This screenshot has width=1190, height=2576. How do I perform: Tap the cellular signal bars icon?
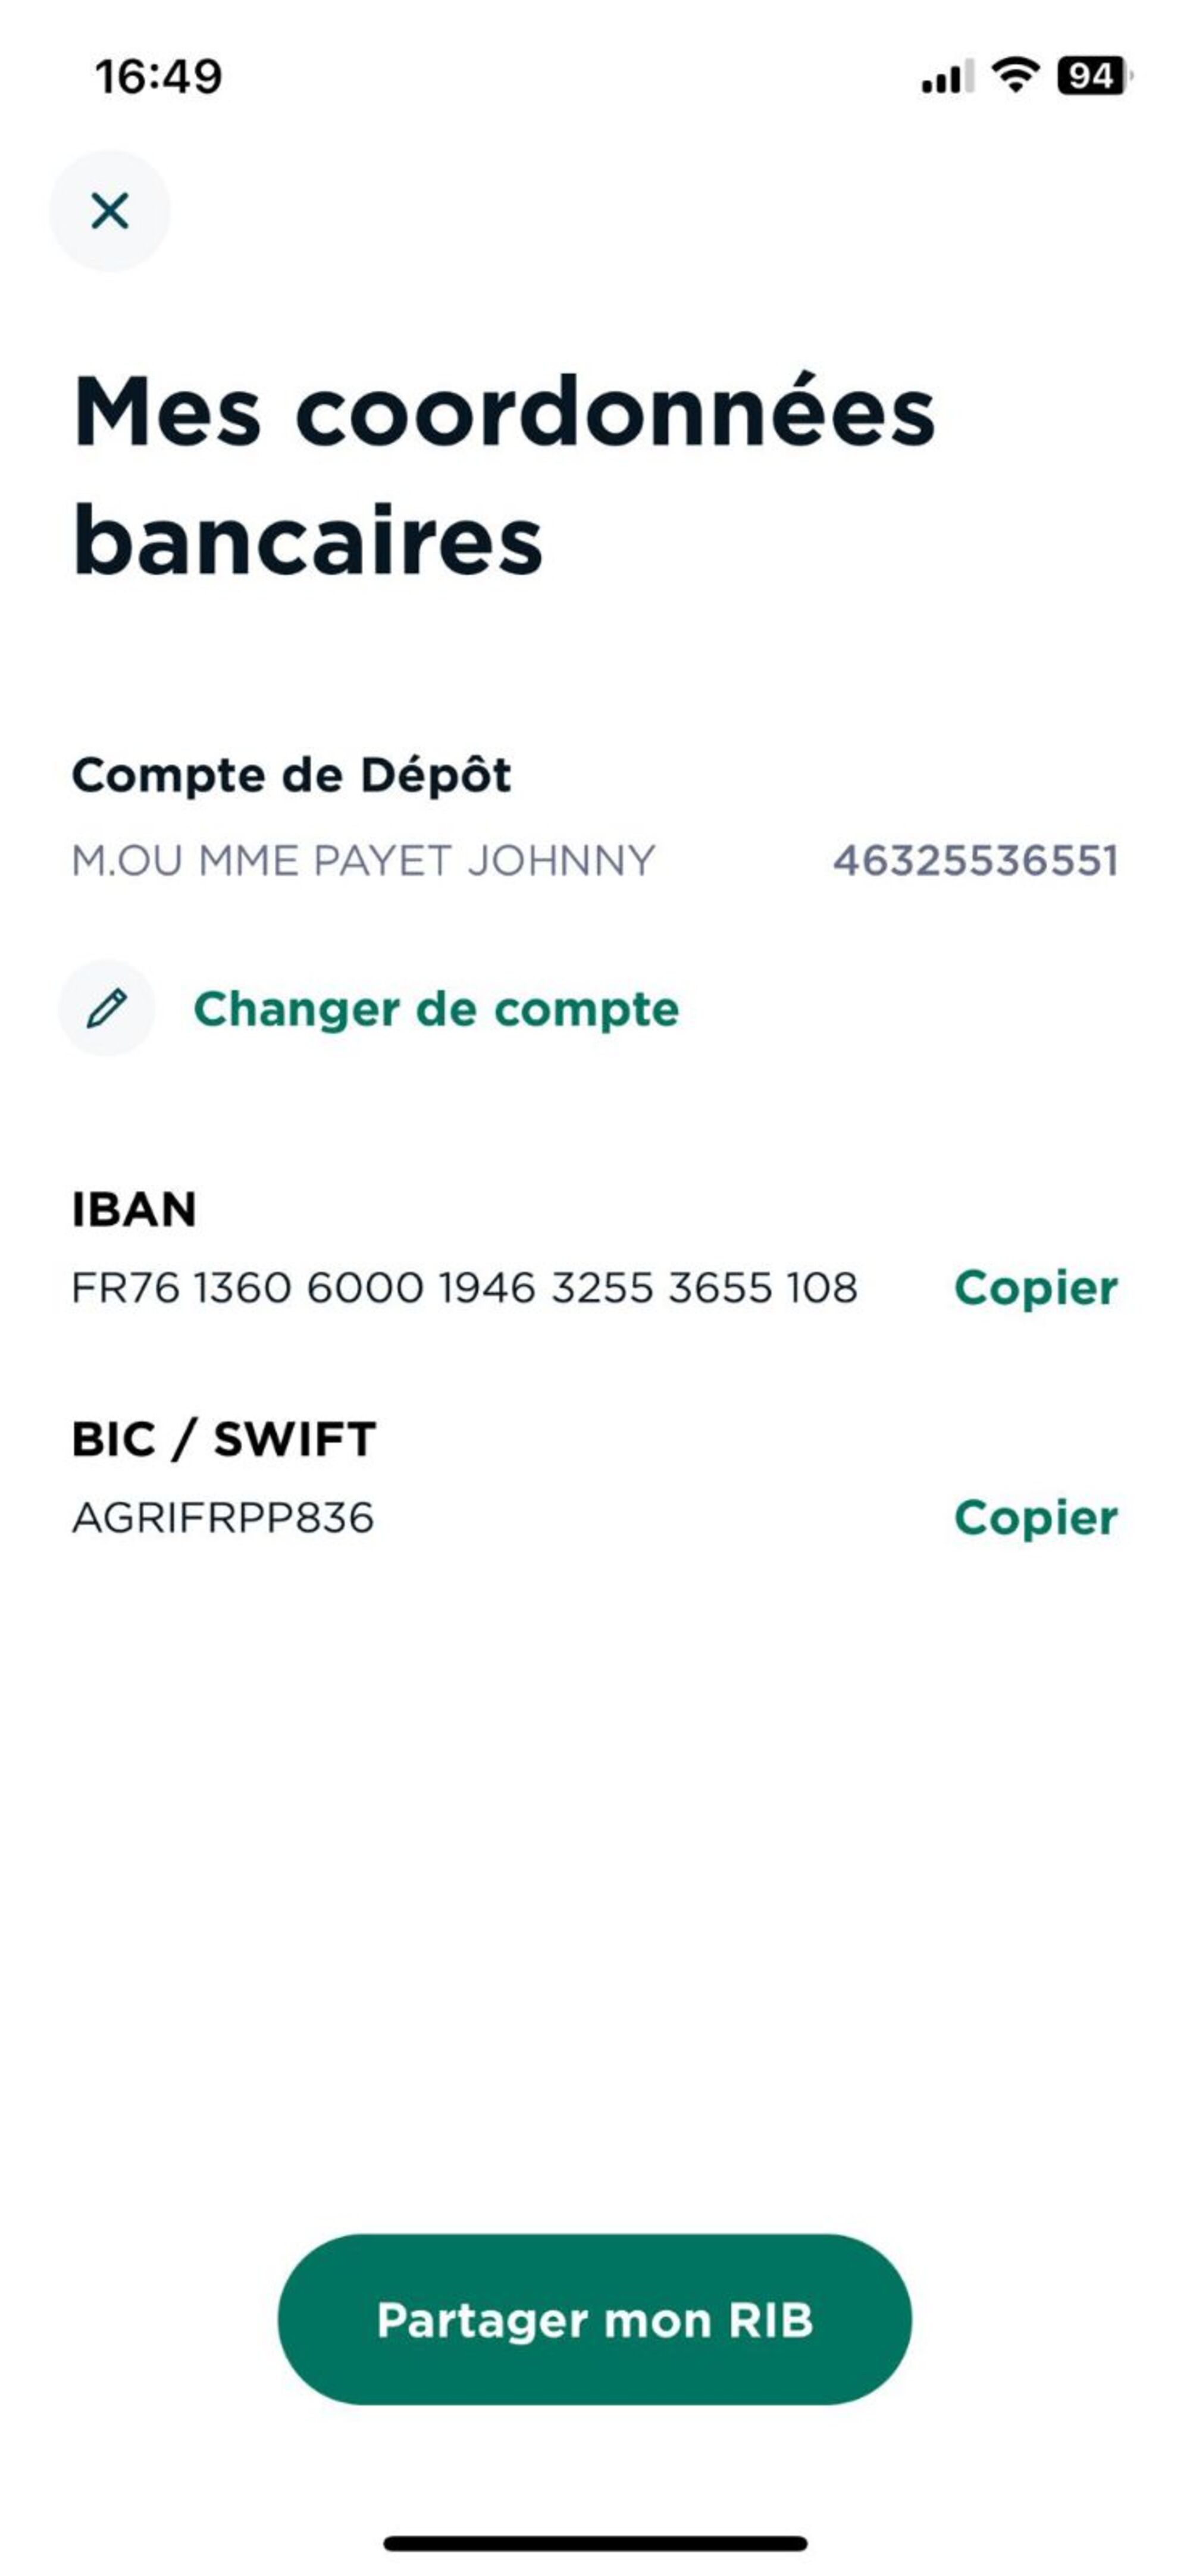point(946,77)
